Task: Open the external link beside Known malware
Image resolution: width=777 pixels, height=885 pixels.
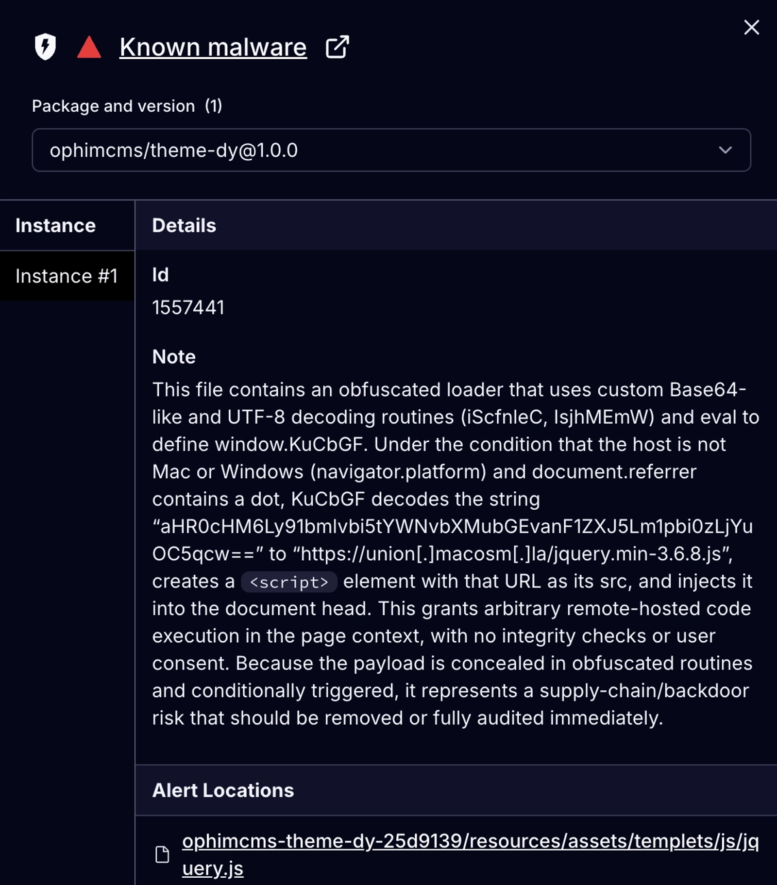Action: pos(337,47)
